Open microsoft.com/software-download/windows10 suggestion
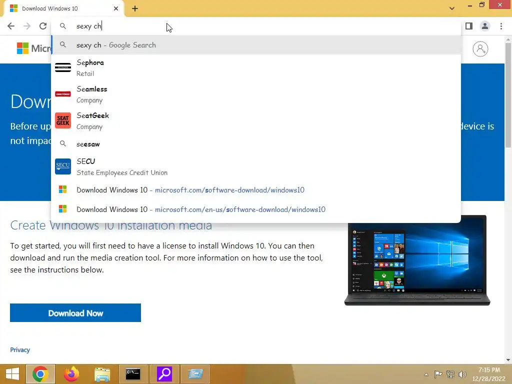This screenshot has height=384, width=512. point(256,189)
